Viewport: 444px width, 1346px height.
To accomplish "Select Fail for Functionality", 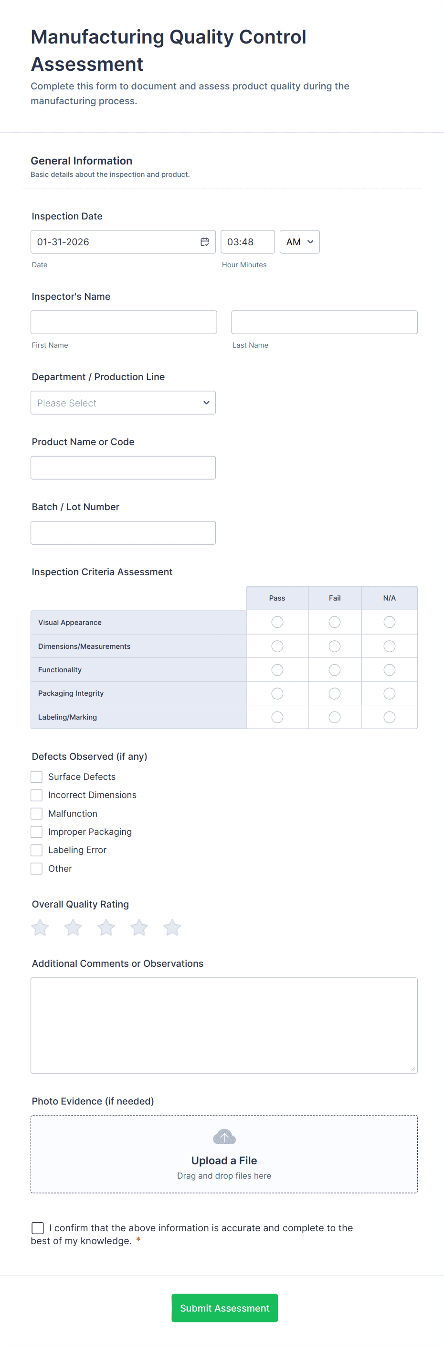I will pos(335,670).
